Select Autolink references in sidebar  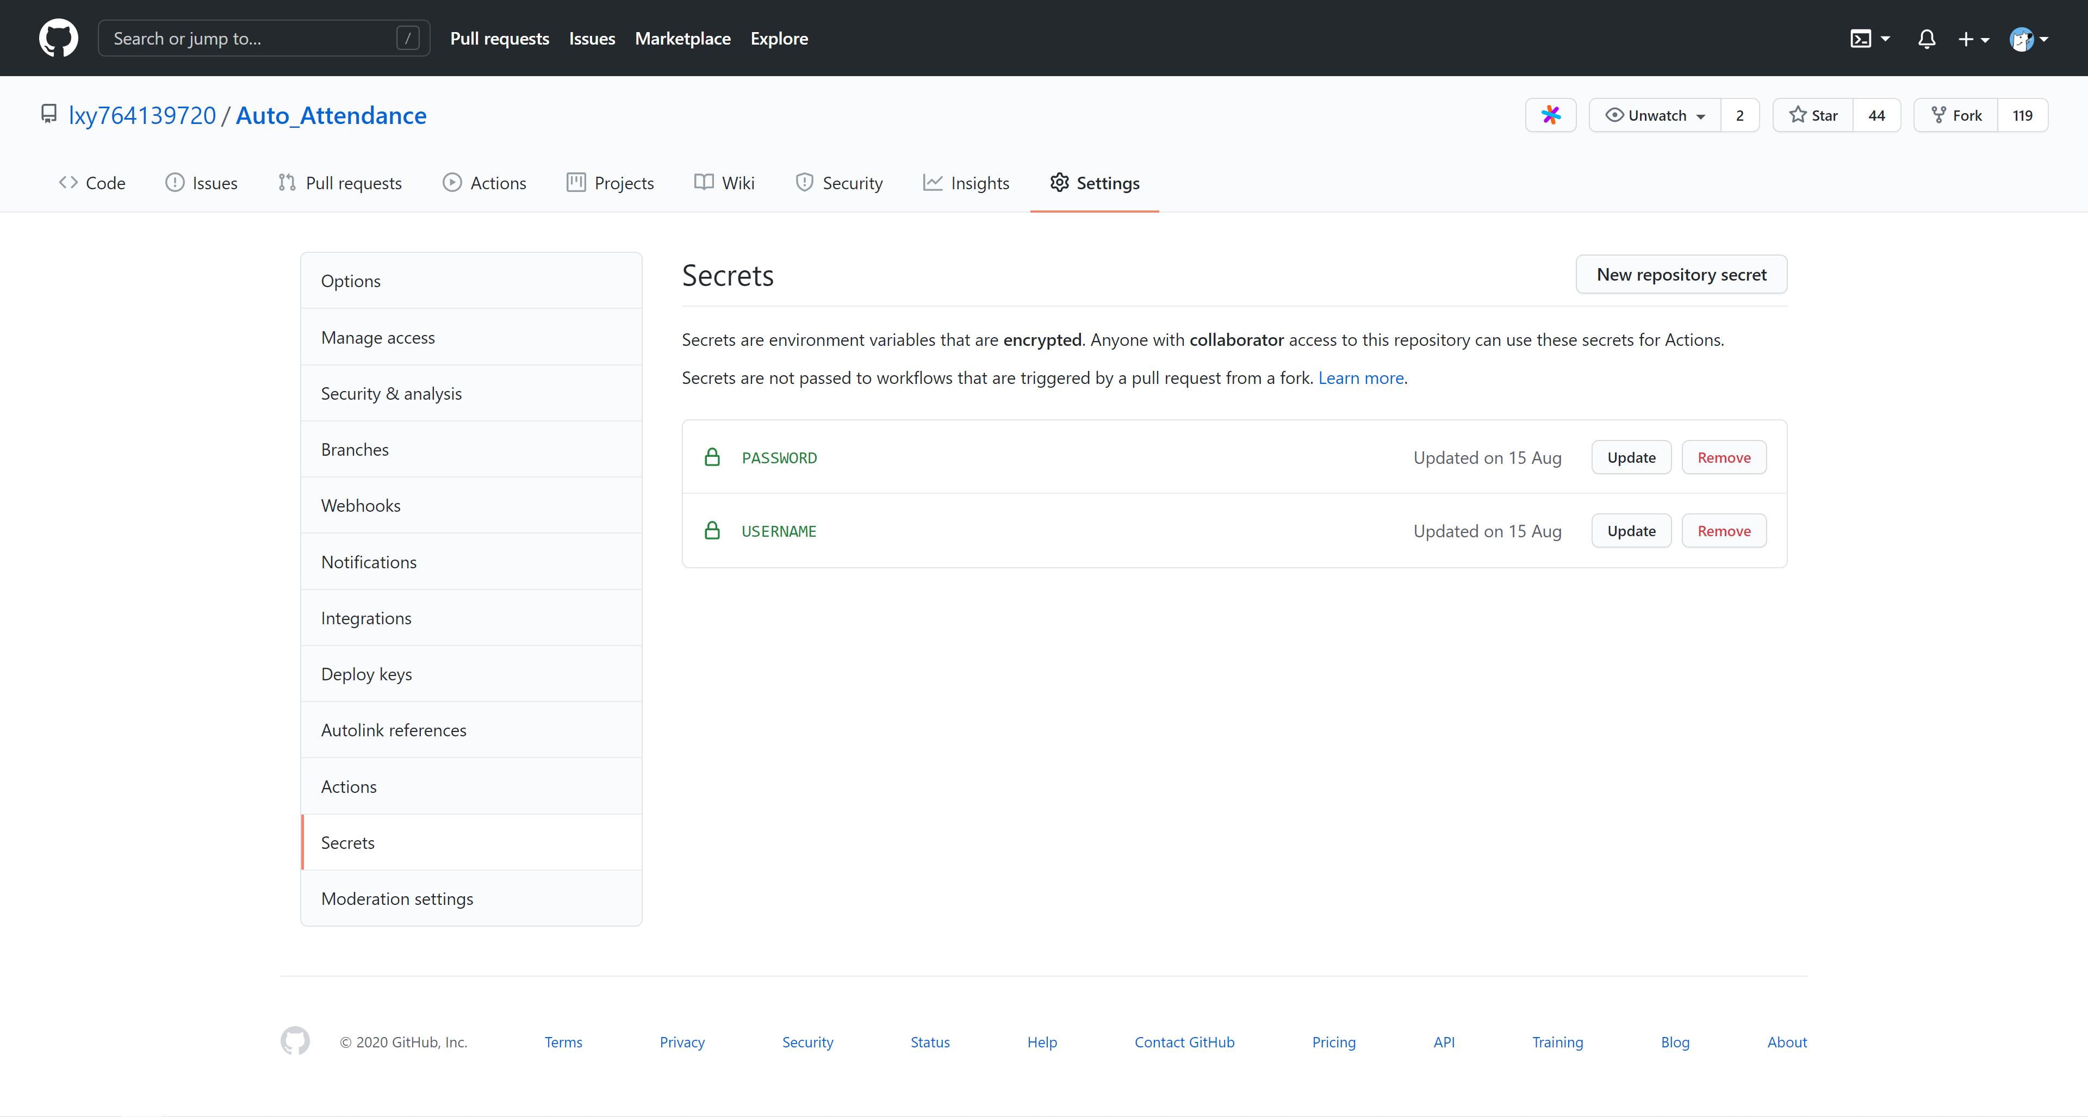(472, 730)
